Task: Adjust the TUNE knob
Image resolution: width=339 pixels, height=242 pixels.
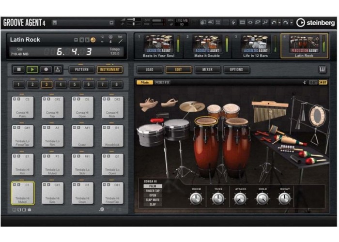Action: click(x=218, y=198)
